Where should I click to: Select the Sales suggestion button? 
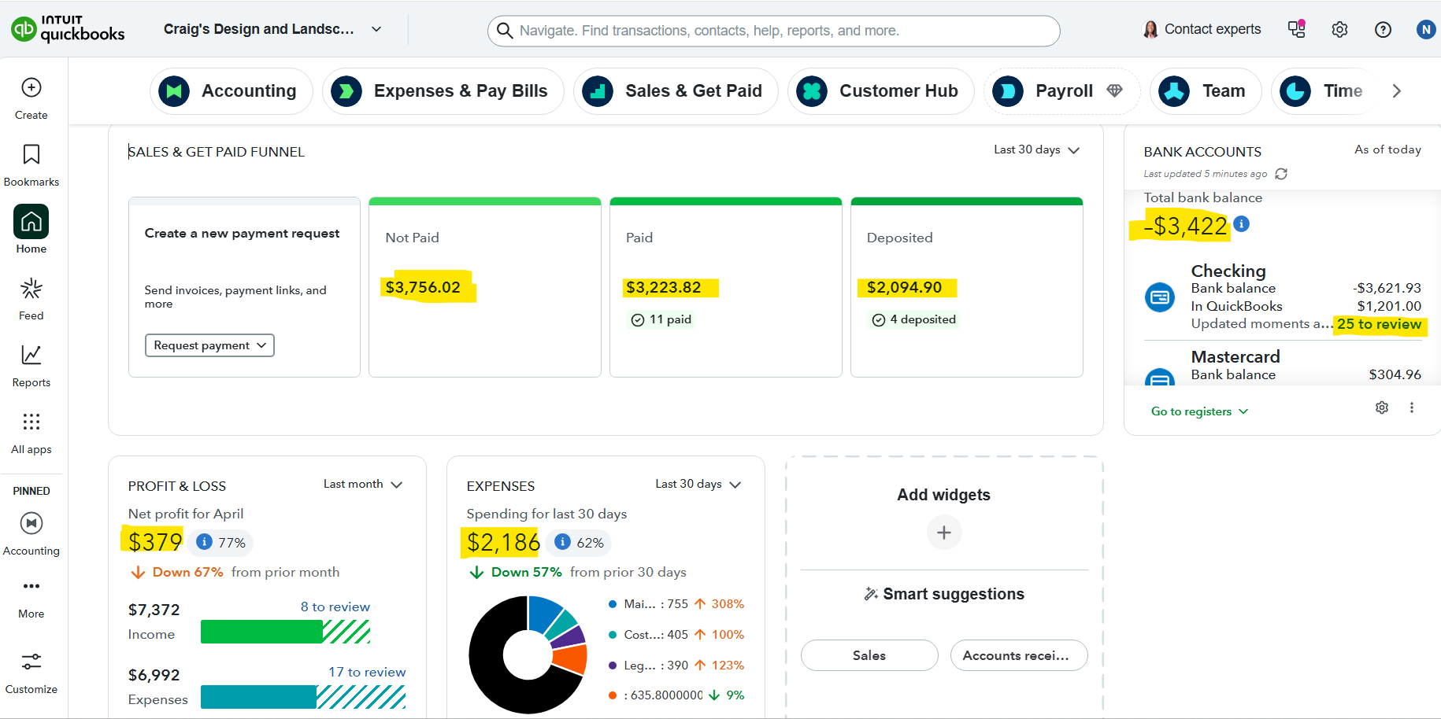pyautogui.click(x=869, y=655)
